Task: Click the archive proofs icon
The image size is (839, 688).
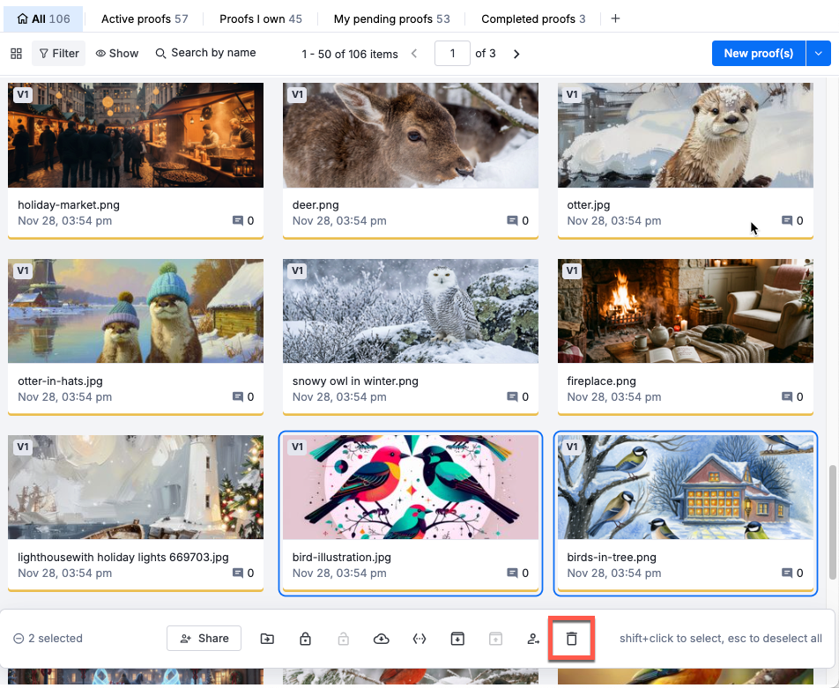Action: click(457, 639)
